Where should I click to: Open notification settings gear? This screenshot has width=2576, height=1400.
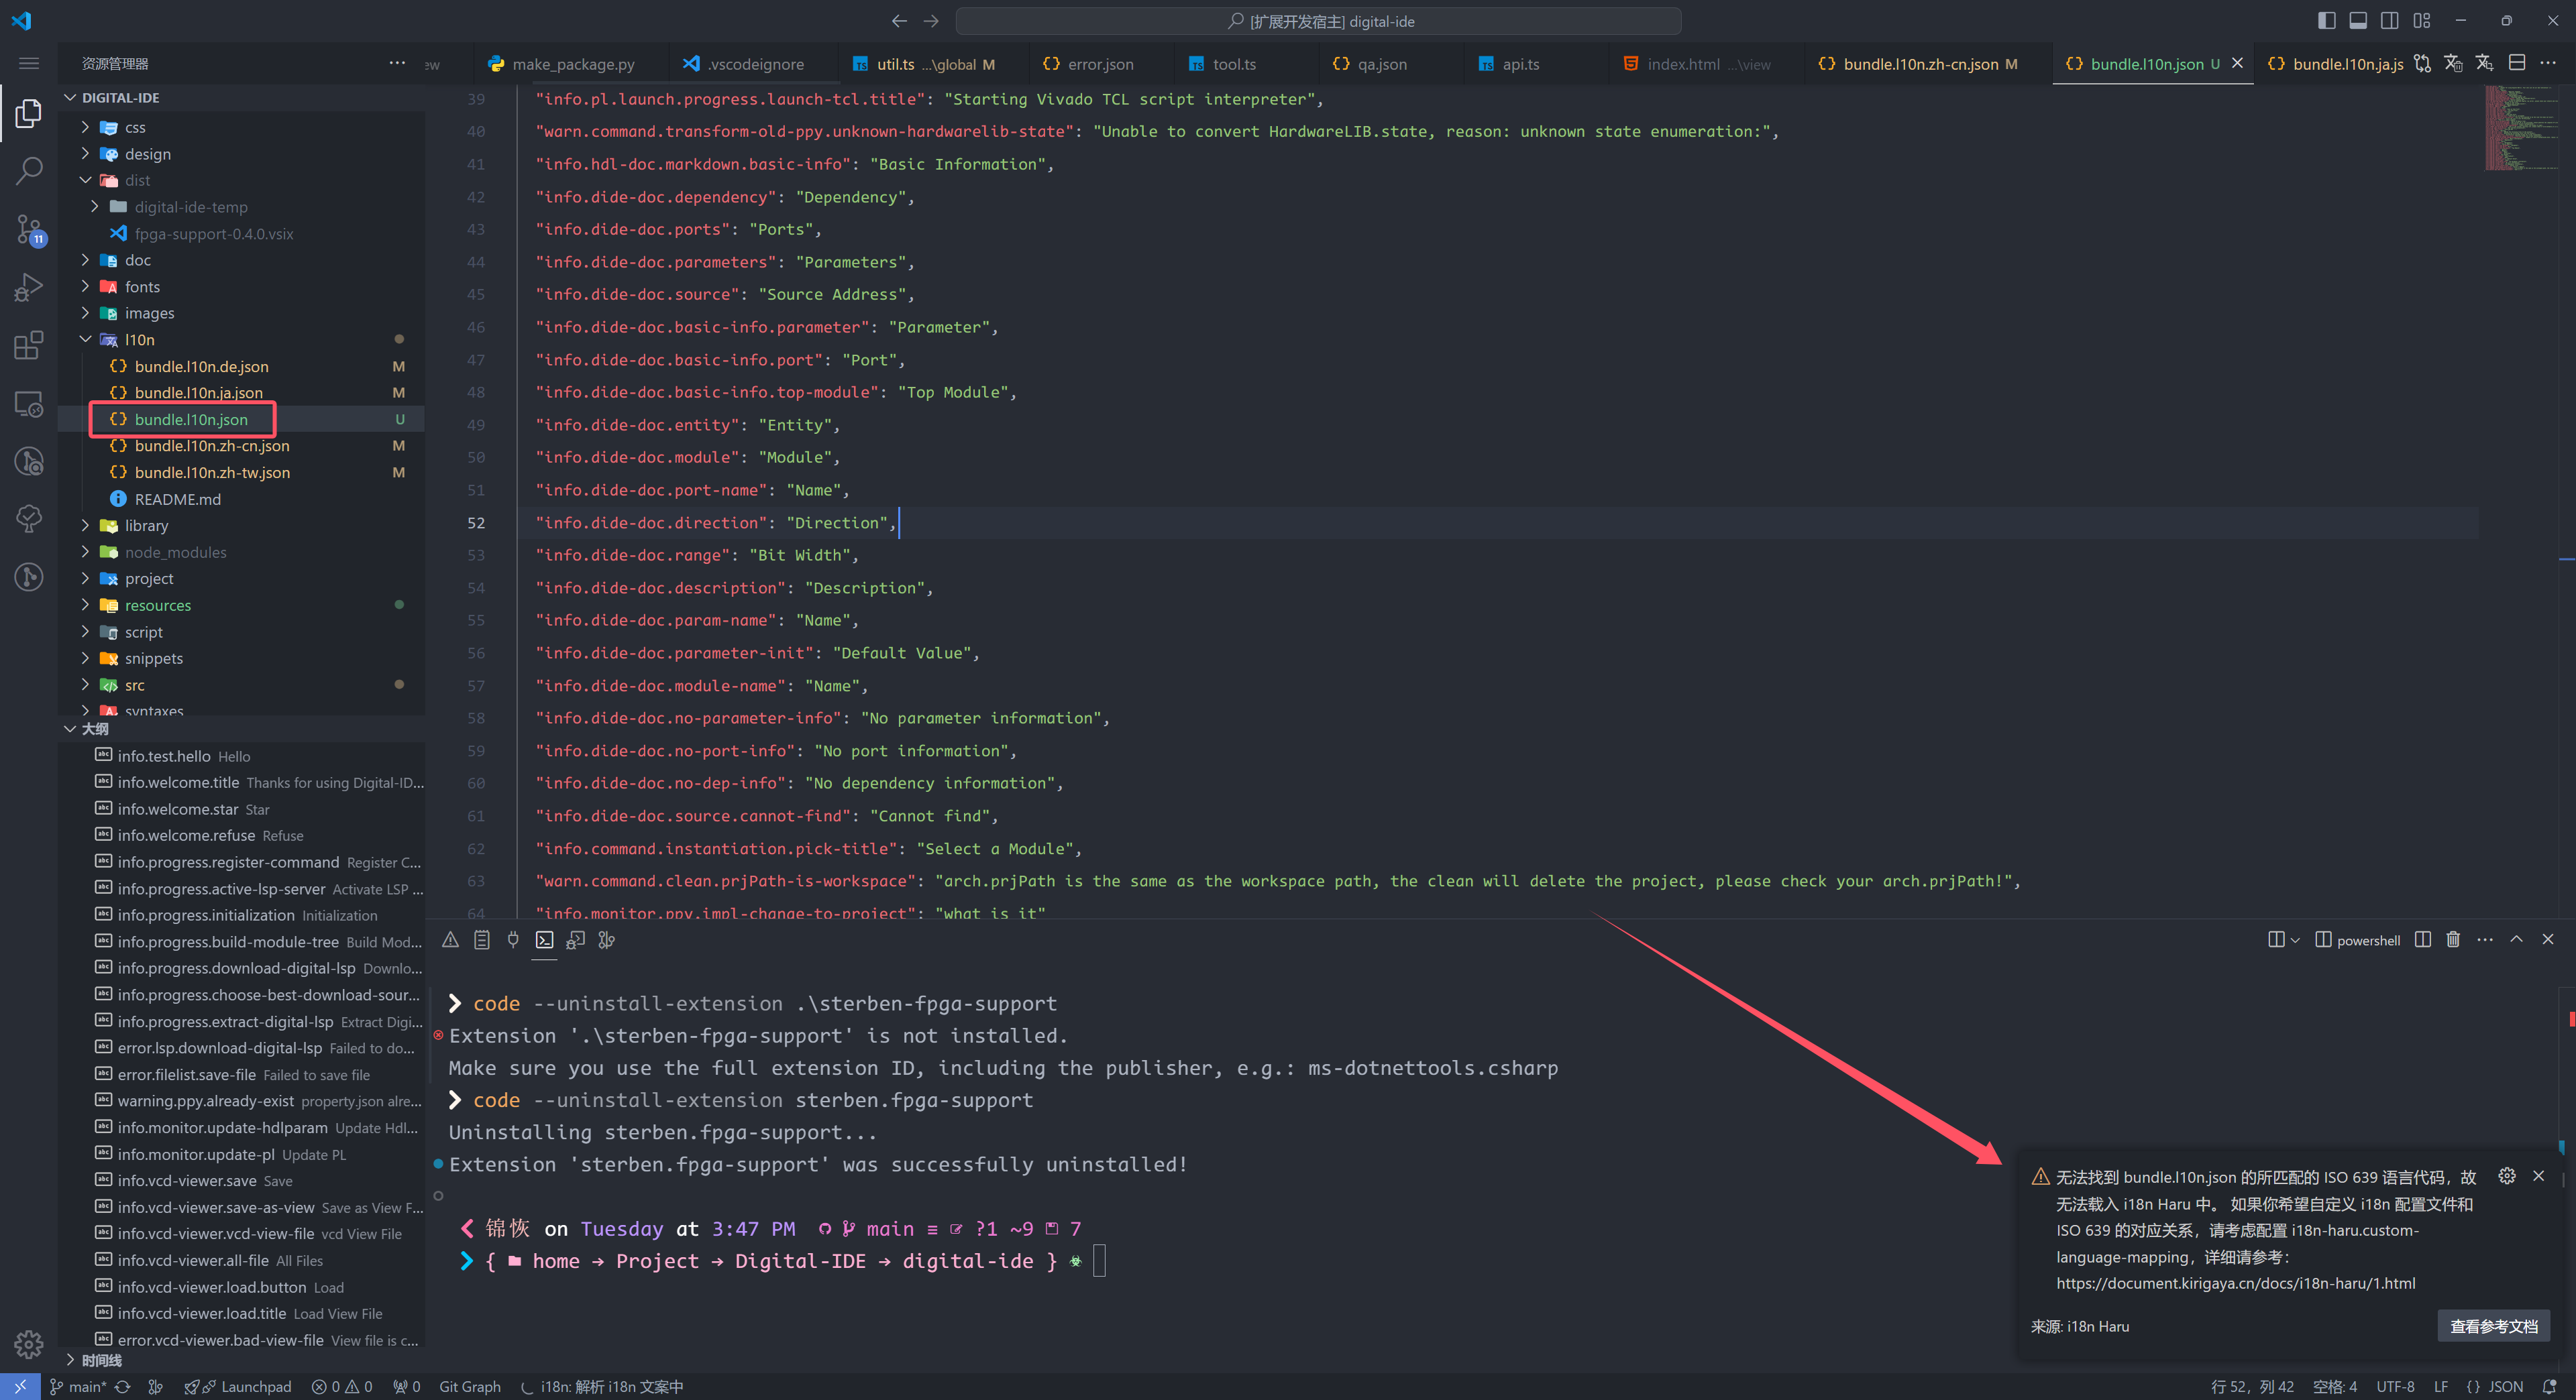[x=2507, y=1176]
